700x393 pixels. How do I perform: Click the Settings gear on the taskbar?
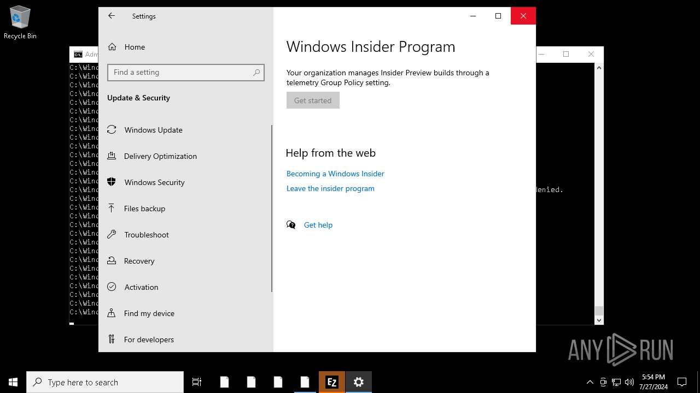click(358, 382)
